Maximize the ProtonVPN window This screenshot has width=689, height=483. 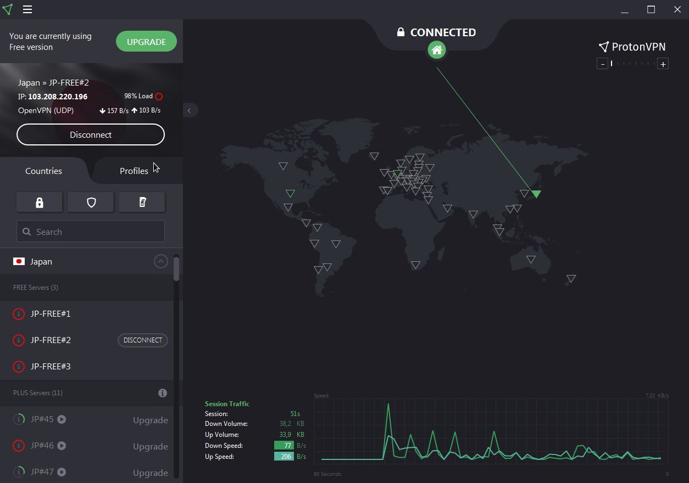coord(651,9)
